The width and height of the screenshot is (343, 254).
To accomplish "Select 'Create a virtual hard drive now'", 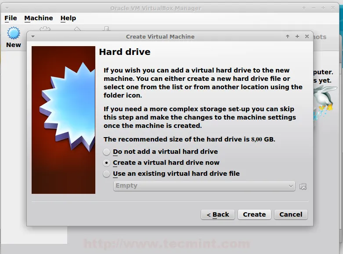I will (x=106, y=163).
